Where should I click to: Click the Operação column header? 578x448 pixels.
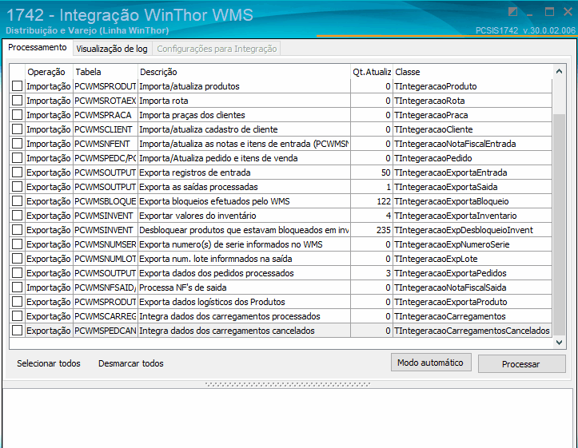[49, 72]
